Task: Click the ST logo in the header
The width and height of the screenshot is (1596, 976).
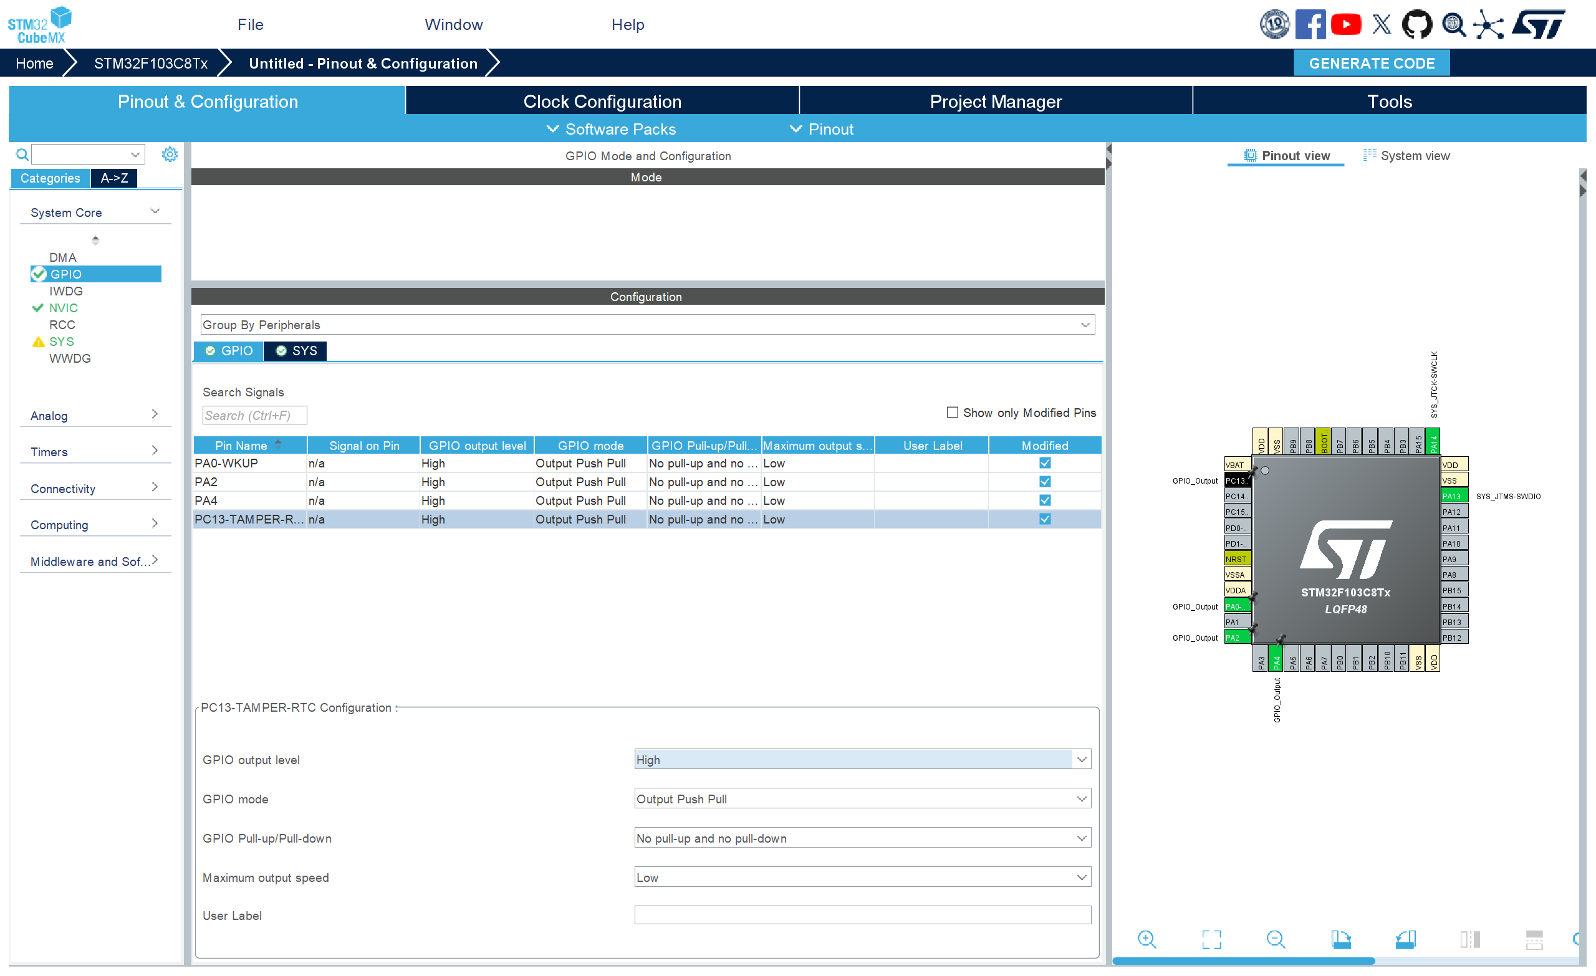Action: point(1540,24)
